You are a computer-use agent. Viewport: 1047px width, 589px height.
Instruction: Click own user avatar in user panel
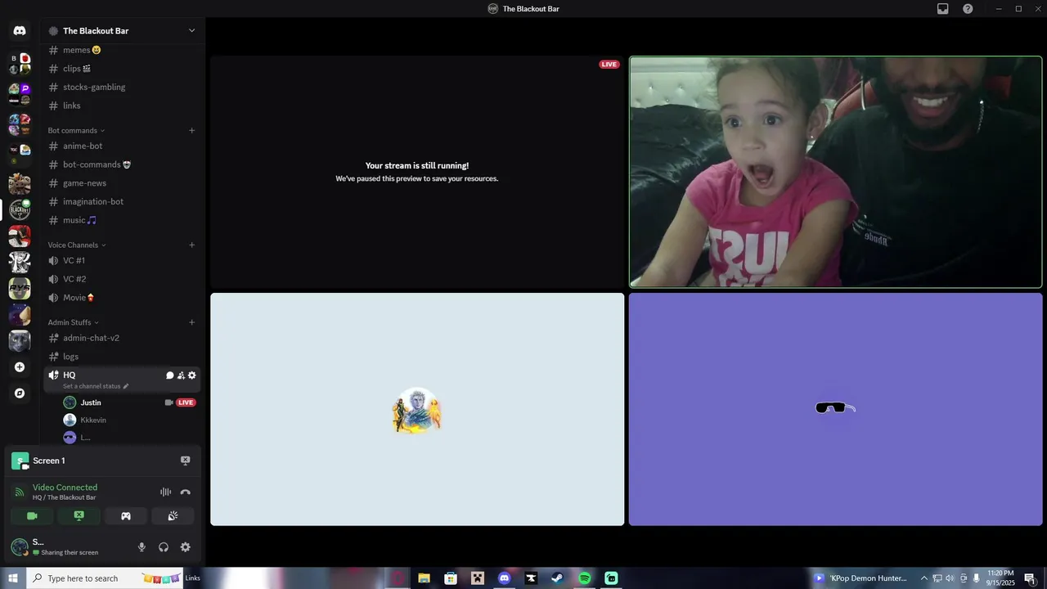click(x=20, y=547)
